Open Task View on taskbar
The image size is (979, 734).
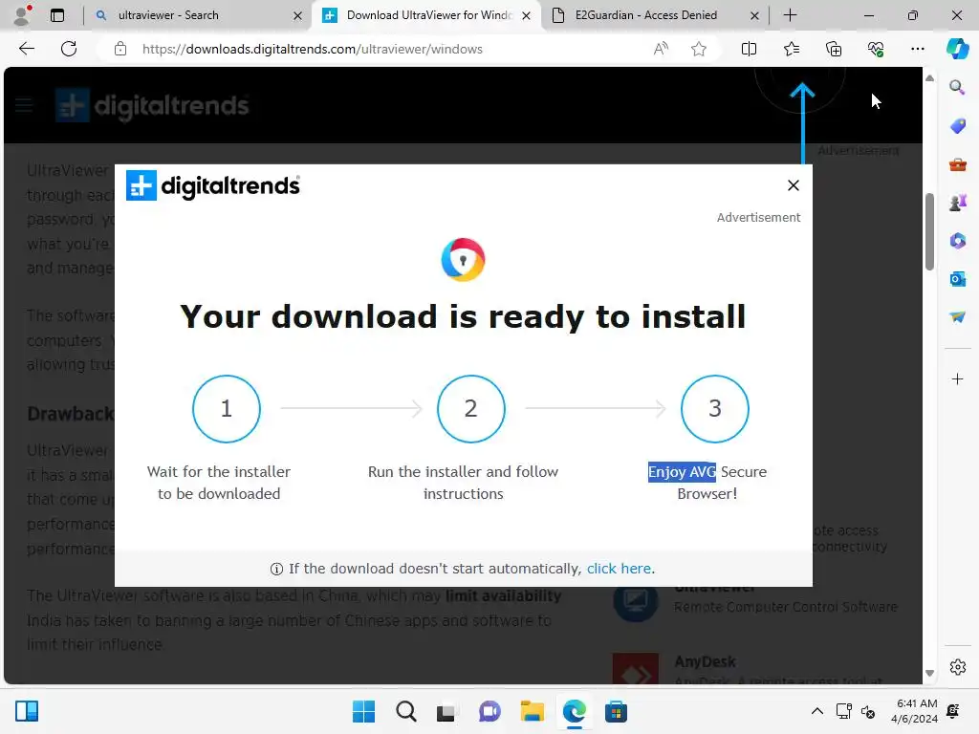(446, 712)
